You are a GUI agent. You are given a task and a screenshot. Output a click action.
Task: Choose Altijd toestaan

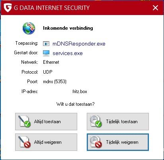click(46, 122)
